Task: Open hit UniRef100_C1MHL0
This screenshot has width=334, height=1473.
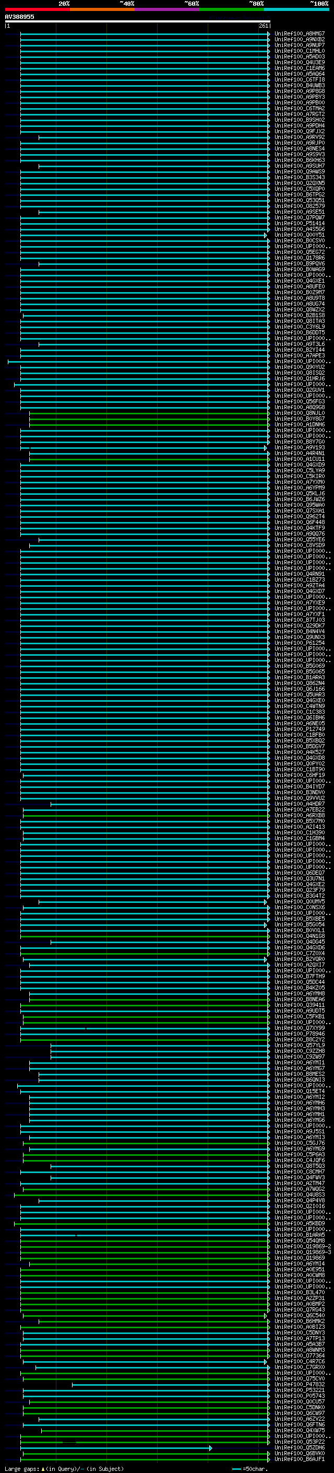Action: pos(300,51)
